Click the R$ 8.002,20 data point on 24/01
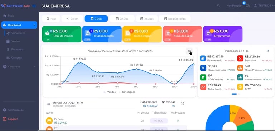 (x=136, y=69)
